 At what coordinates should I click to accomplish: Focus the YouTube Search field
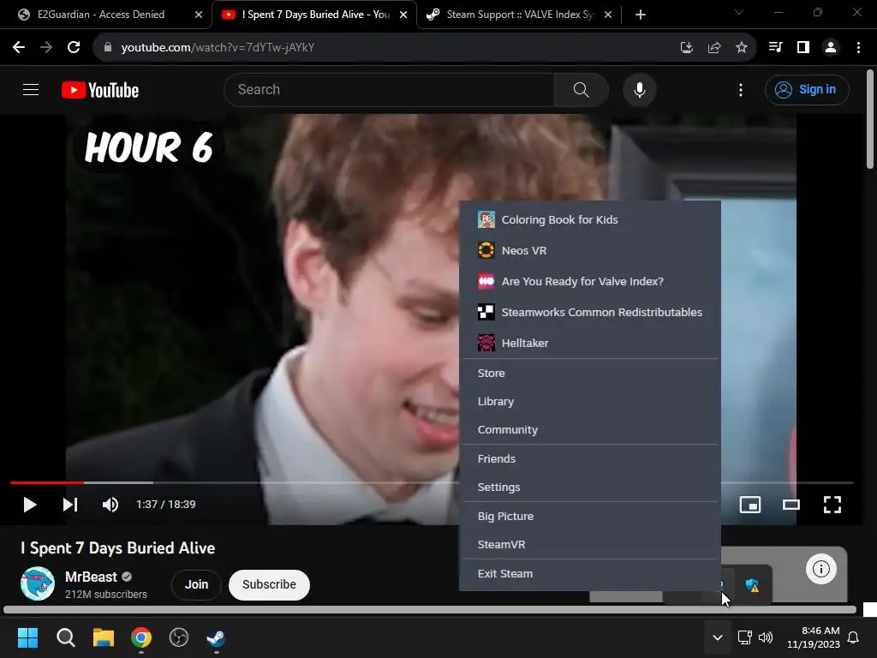(x=390, y=89)
